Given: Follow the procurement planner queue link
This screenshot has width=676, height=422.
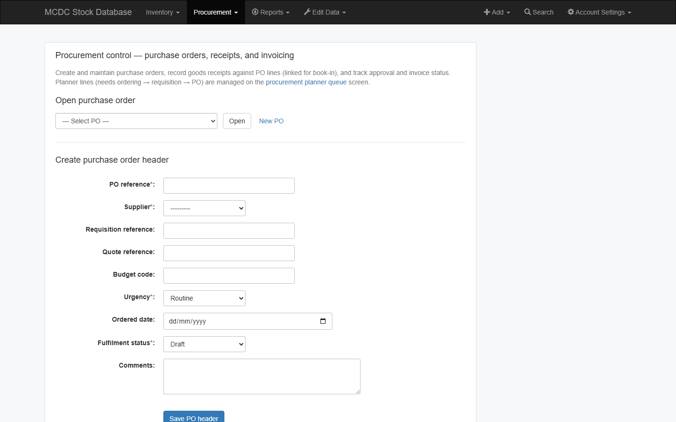Looking at the screenshot, I should (306, 82).
